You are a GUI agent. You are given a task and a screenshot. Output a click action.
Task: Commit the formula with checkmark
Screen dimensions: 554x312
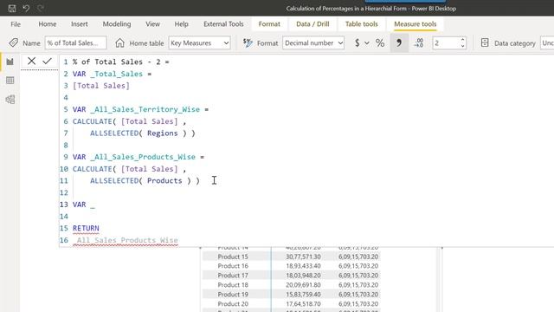(47, 61)
